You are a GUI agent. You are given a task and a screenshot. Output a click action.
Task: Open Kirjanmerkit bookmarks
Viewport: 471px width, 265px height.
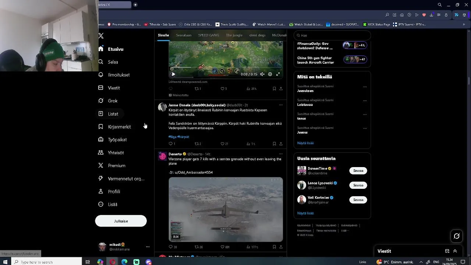[114, 127]
